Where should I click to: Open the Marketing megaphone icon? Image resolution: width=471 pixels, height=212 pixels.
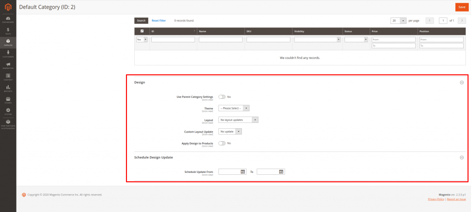pos(8,65)
